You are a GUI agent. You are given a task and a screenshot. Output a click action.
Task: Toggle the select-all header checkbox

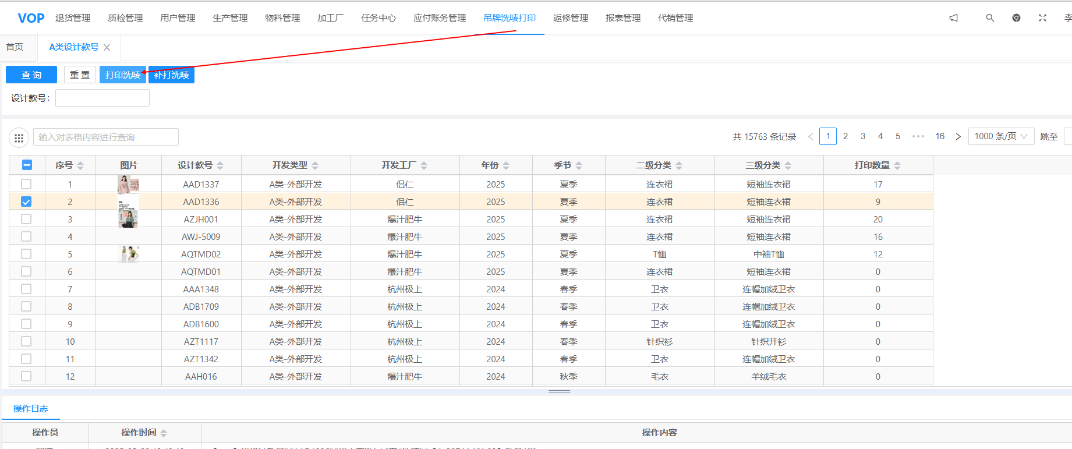click(x=27, y=165)
